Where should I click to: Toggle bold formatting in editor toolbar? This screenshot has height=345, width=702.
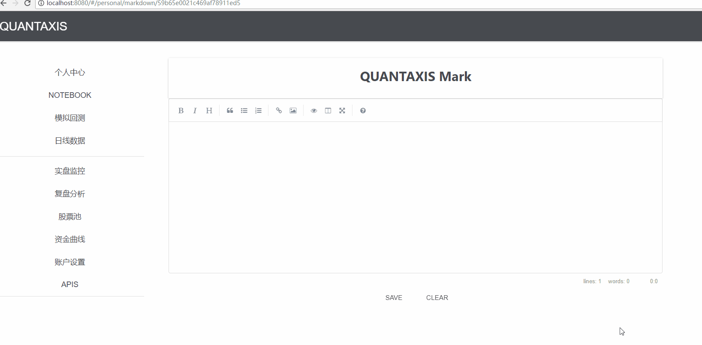click(x=181, y=111)
